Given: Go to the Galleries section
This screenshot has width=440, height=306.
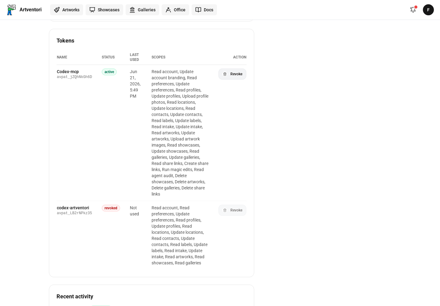Looking at the screenshot, I should (142, 10).
